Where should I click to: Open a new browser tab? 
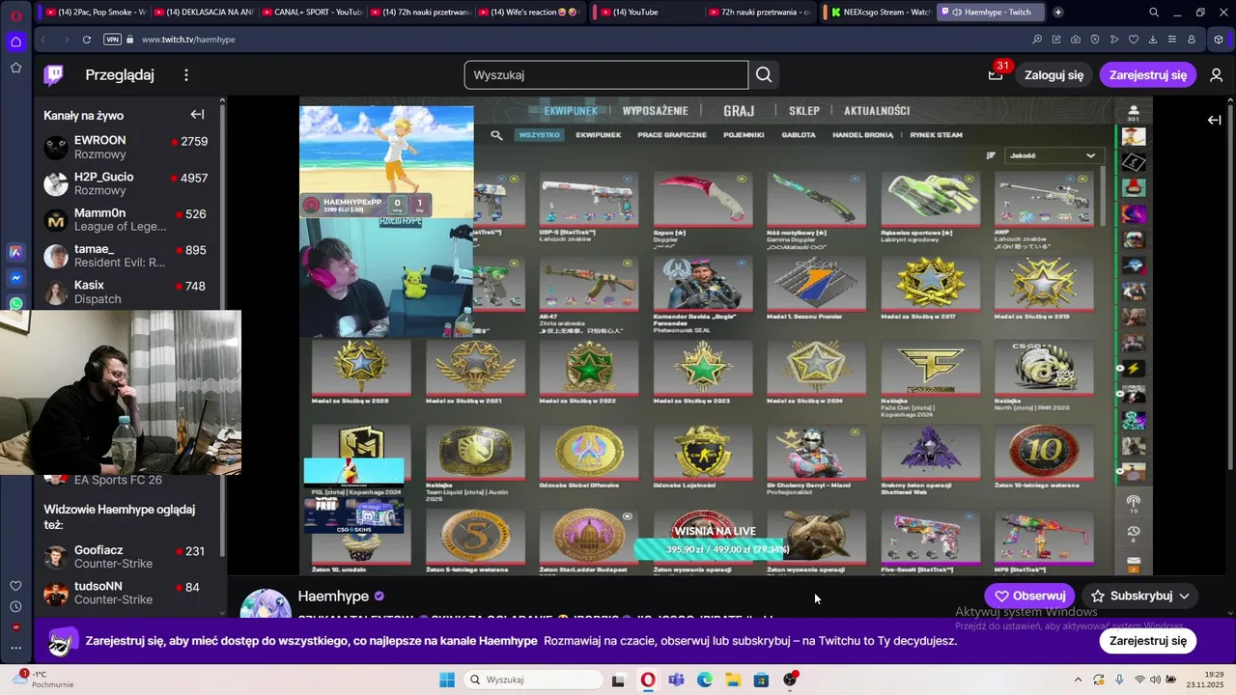click(1058, 13)
